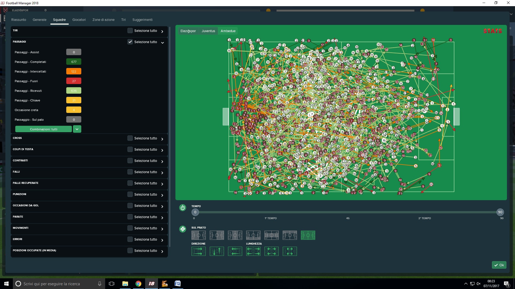
Task: Check Seleziona tutto for Falli
Action: pyautogui.click(x=130, y=172)
